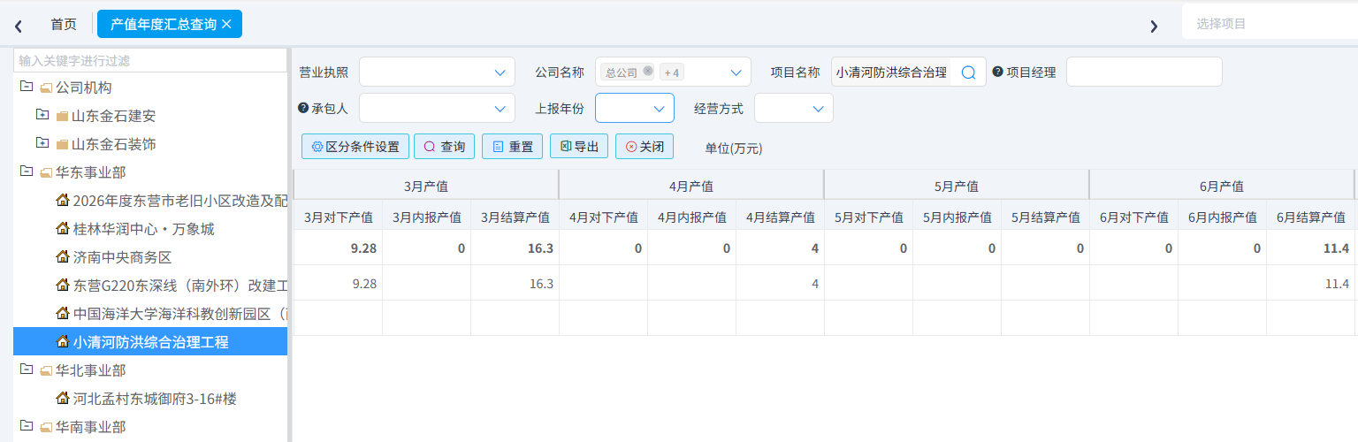Click the 导出 button
The width and height of the screenshot is (1358, 442).
pyautogui.click(x=579, y=147)
